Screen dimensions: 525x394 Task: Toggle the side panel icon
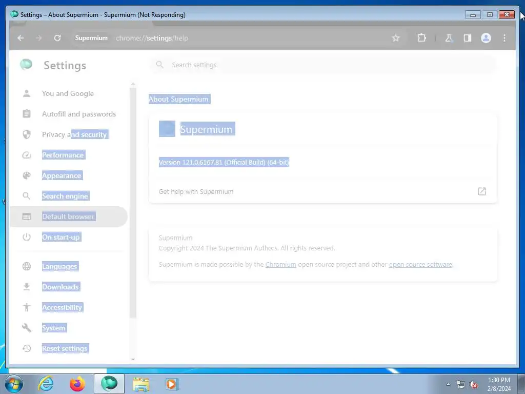pyautogui.click(x=468, y=38)
